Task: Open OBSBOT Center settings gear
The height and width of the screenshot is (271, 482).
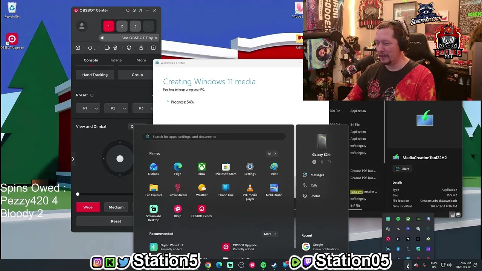Action: tap(134, 10)
